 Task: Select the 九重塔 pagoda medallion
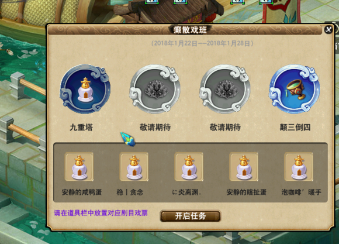pos(85,89)
